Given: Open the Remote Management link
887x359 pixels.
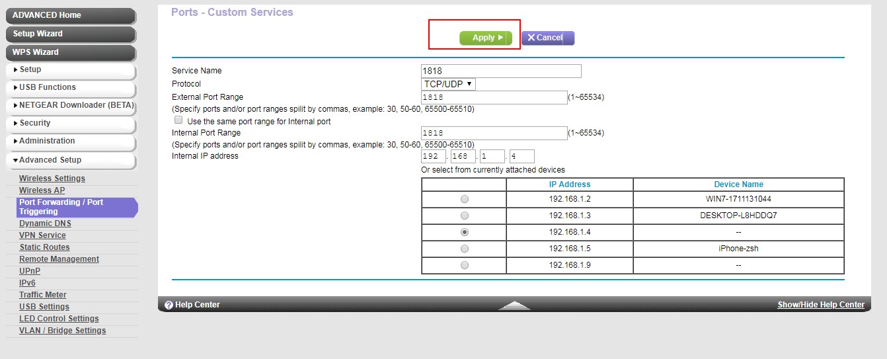Looking at the screenshot, I should tap(59, 259).
